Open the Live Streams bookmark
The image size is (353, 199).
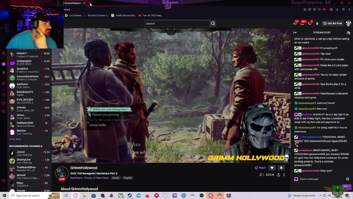click(x=73, y=15)
